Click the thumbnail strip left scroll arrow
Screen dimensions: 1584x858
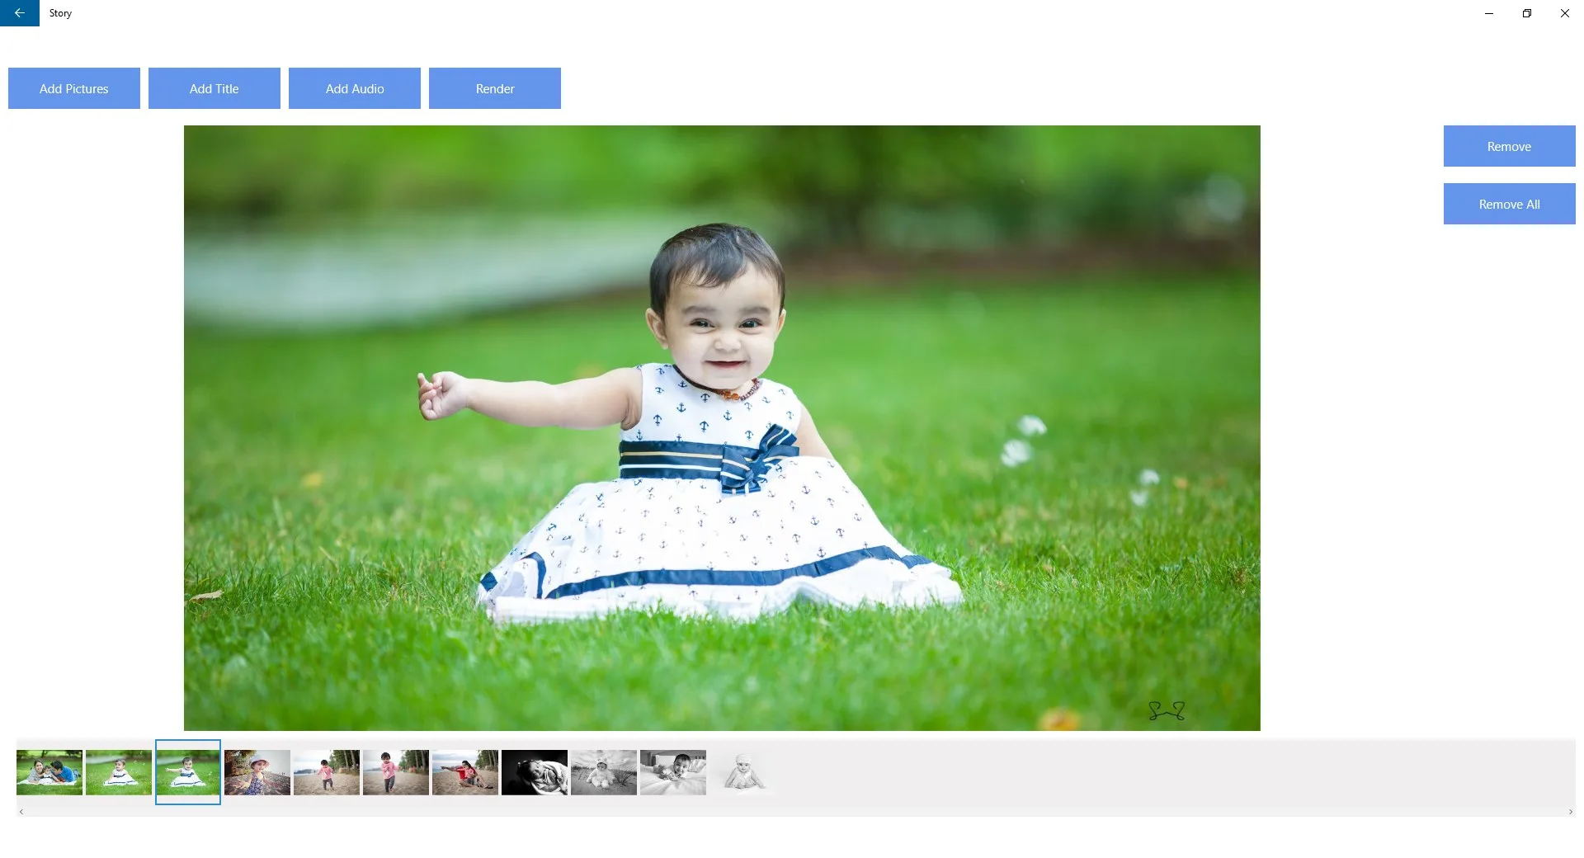[x=21, y=812]
